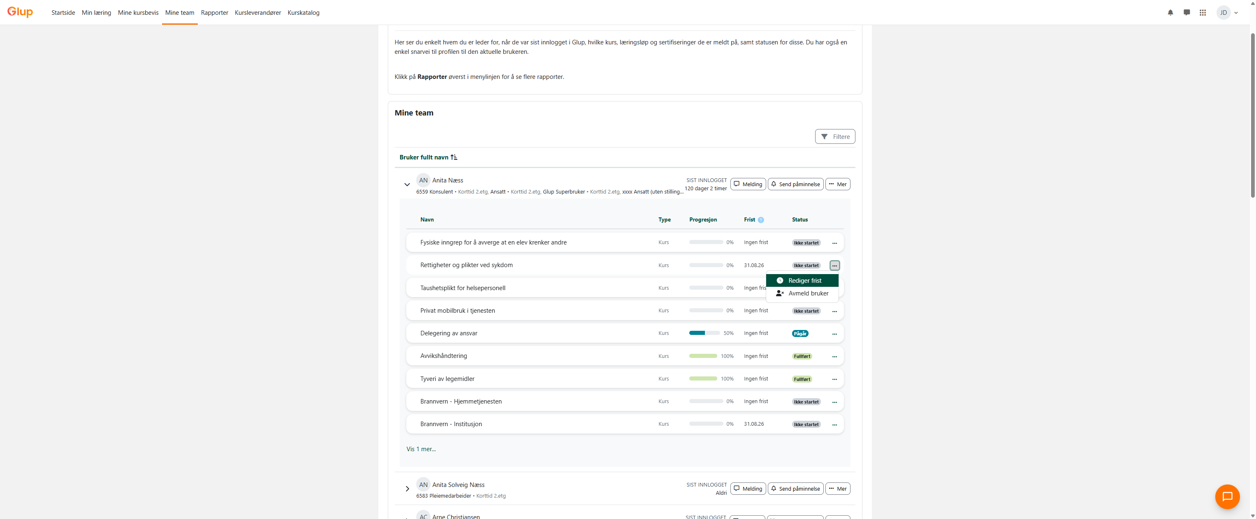Screen dimensions: 1256x519
Task: Select Avmeld bruker from context menu
Action: pos(802,293)
